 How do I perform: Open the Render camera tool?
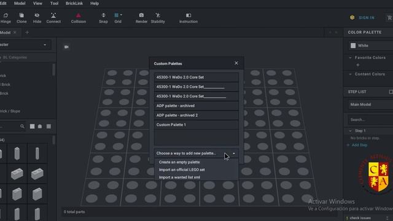pyautogui.click(x=141, y=18)
